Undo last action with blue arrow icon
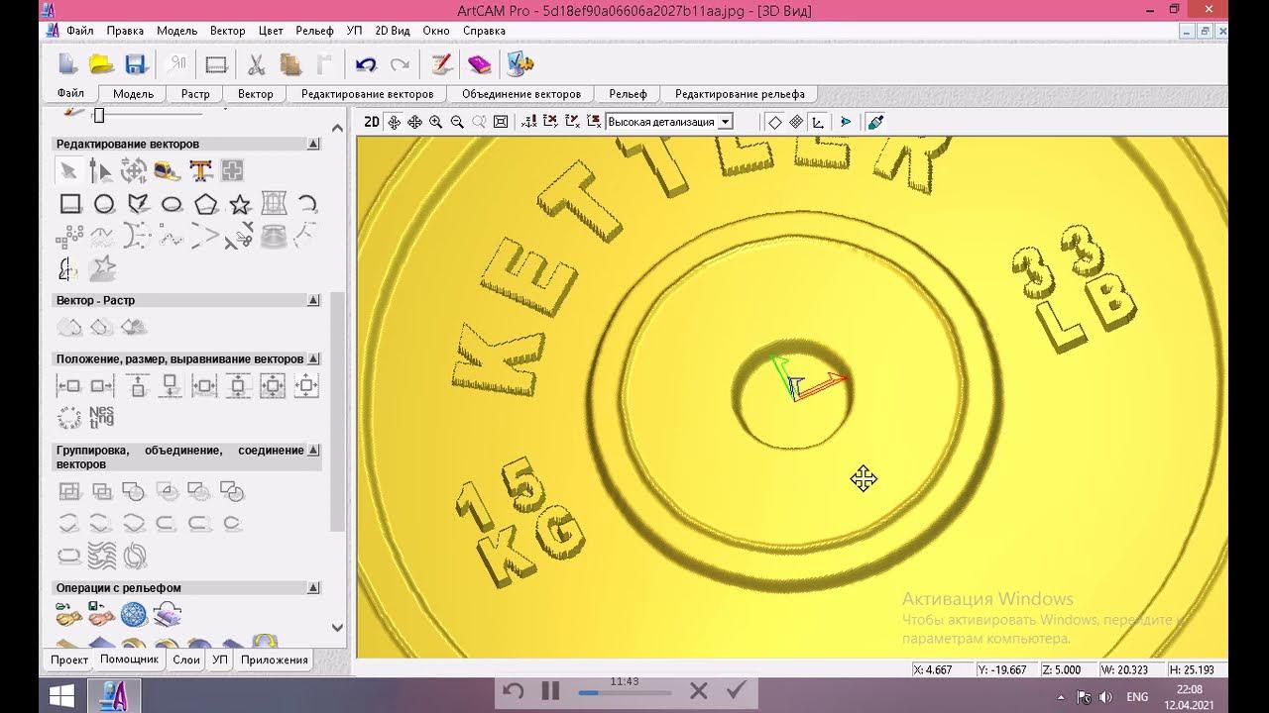The height and width of the screenshot is (713, 1269). point(366,64)
